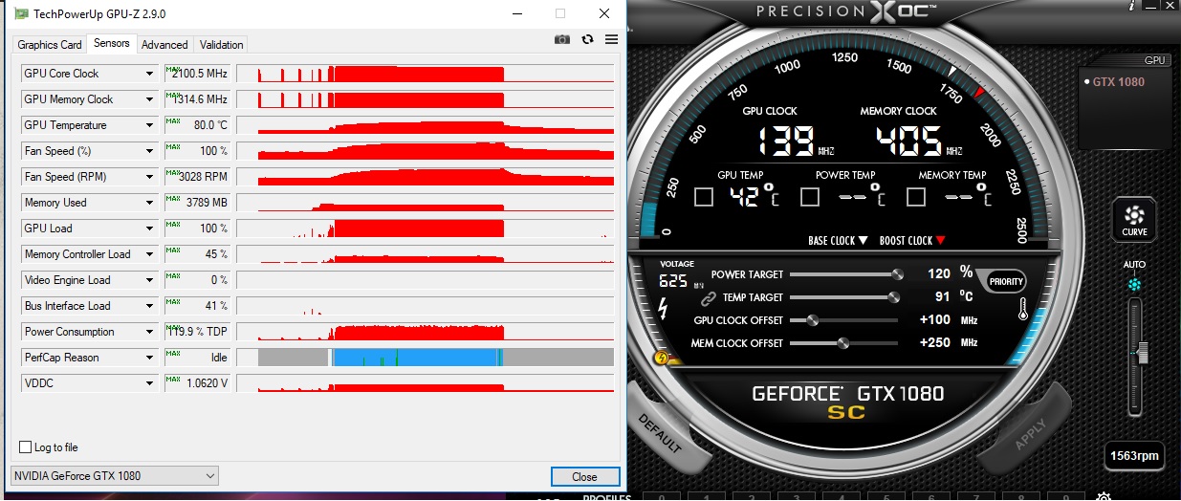Enable the Memory Temp checkbox
The image size is (1181, 501).
tap(916, 197)
